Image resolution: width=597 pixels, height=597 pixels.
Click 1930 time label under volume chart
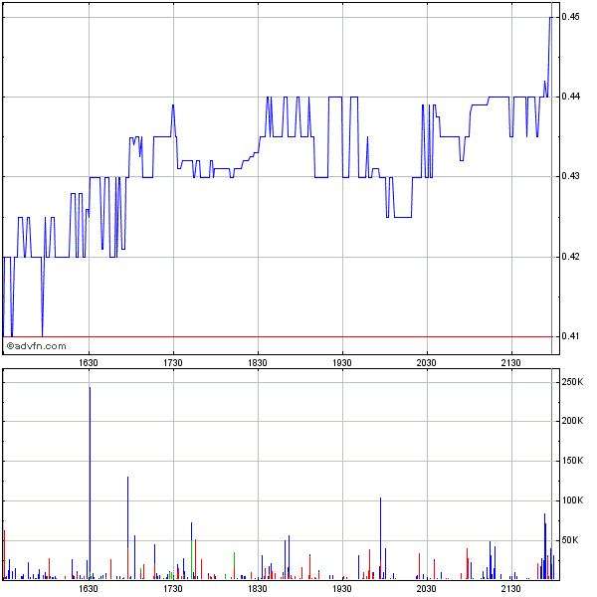coord(342,589)
